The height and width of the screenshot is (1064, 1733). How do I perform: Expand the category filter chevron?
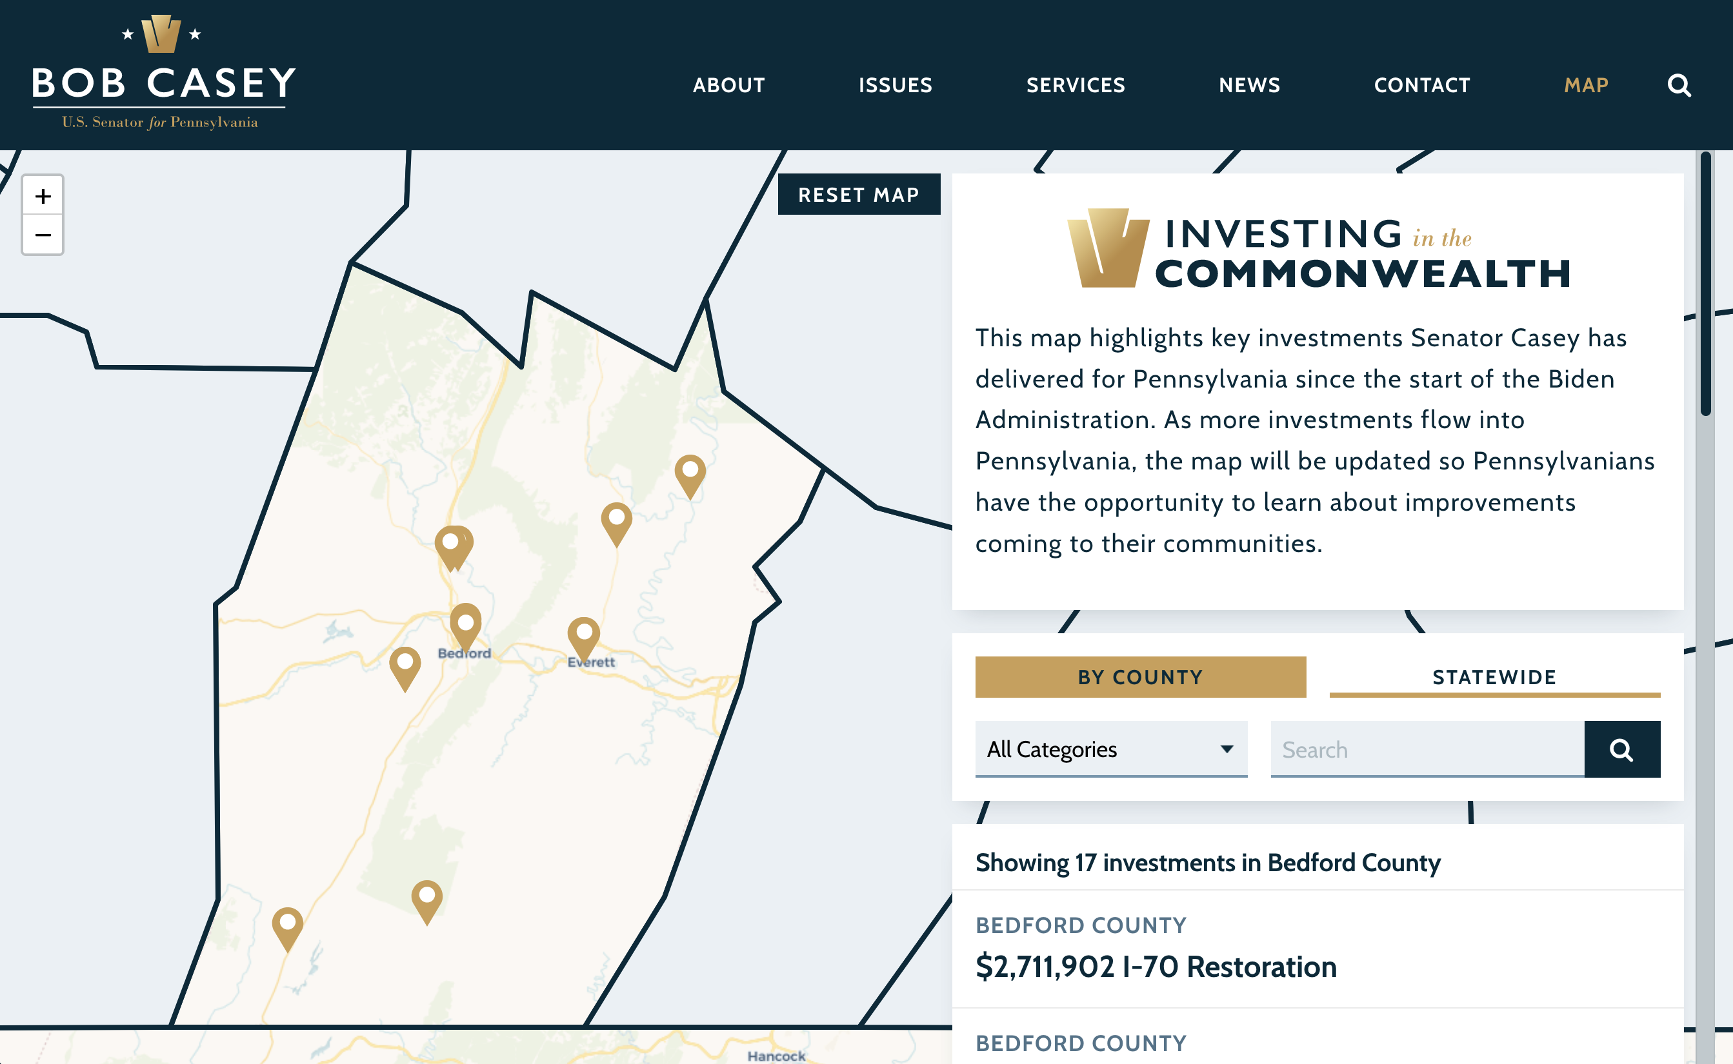[x=1226, y=749]
